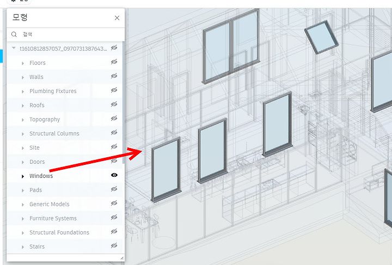
Task: Expand the Pads category
Action: click(x=23, y=190)
